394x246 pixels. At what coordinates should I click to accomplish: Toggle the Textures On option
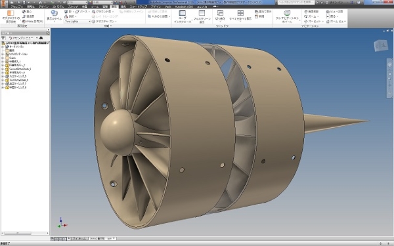pyautogui.click(x=103, y=22)
